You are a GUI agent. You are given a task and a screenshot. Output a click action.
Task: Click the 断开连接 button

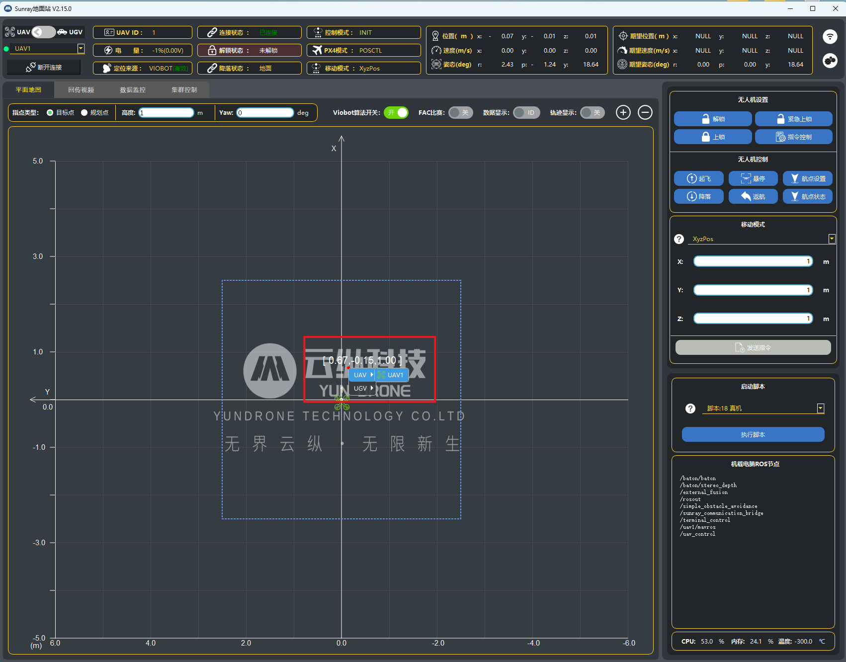(x=44, y=67)
